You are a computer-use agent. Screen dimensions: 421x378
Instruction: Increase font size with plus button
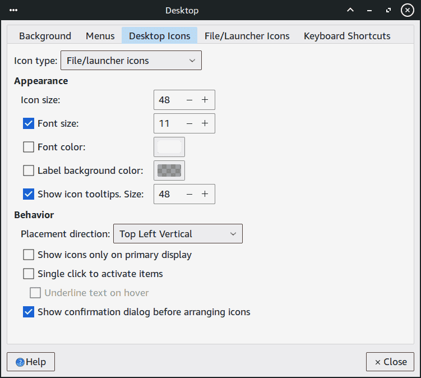pyautogui.click(x=205, y=123)
